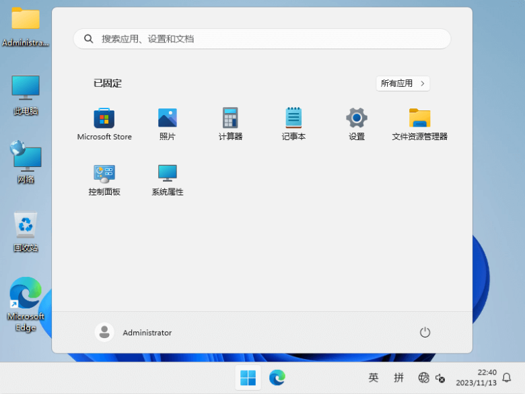Select the Administrator folder on desktop

[26, 27]
